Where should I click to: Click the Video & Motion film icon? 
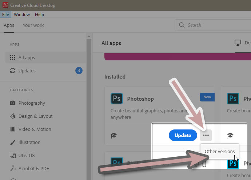(13, 129)
